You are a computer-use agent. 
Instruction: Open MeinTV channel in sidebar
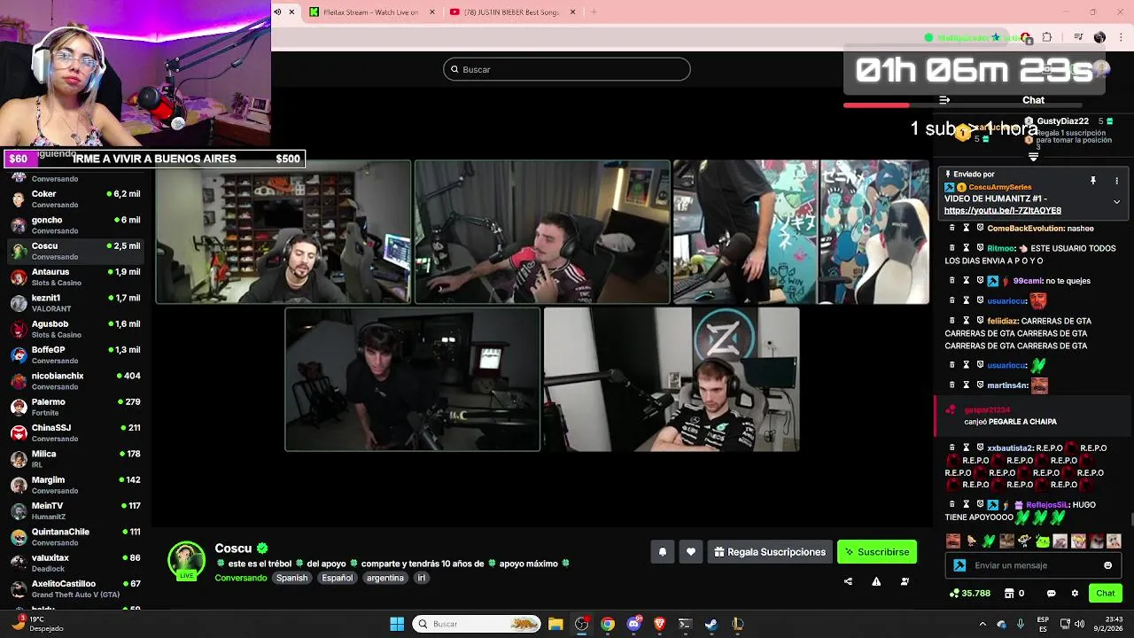(x=76, y=510)
